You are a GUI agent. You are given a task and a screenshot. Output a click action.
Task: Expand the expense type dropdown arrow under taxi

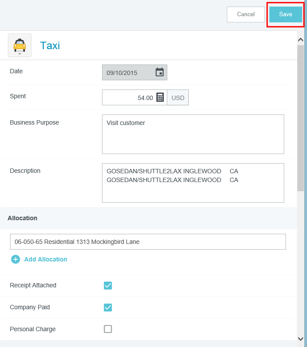tap(20, 54)
